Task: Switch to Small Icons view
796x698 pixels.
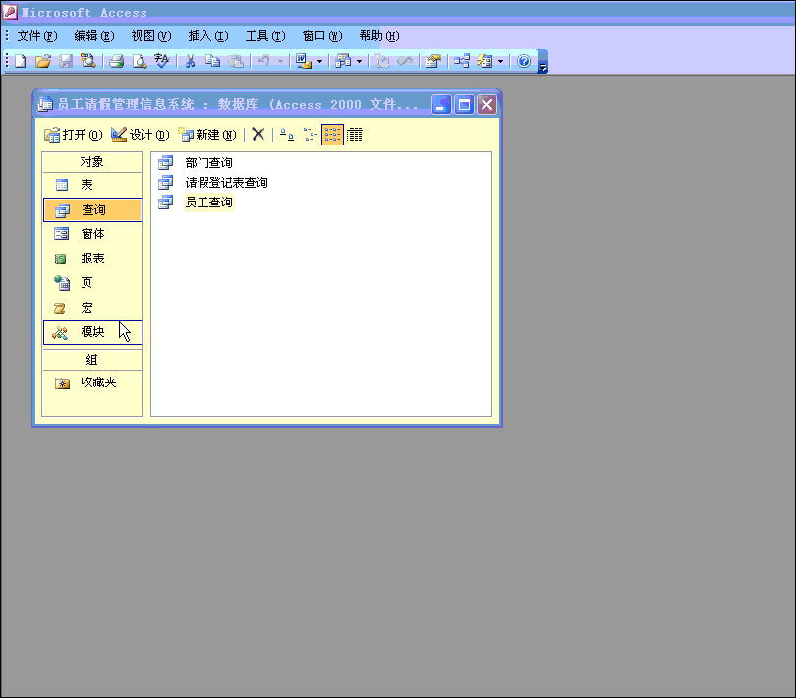Action: 310,135
